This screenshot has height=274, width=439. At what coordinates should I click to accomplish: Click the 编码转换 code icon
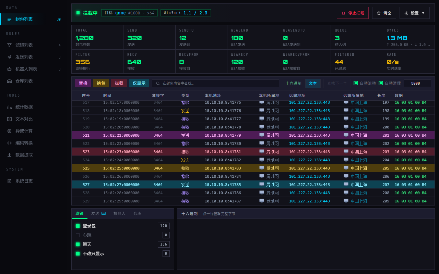click(x=9, y=143)
